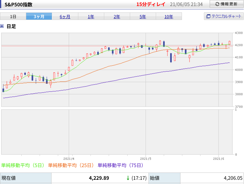Switch to the 10年 period tab

click(169, 16)
